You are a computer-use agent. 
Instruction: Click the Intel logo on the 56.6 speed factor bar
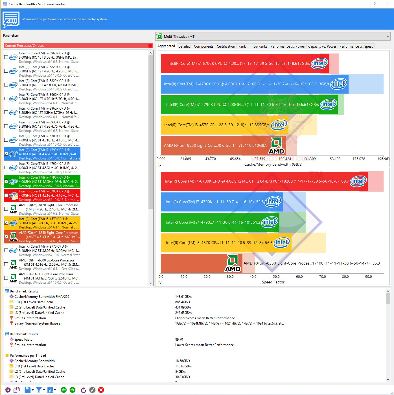tap(282, 243)
